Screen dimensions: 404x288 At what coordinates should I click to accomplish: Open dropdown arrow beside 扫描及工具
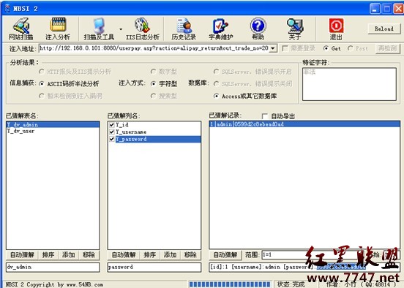click(121, 29)
